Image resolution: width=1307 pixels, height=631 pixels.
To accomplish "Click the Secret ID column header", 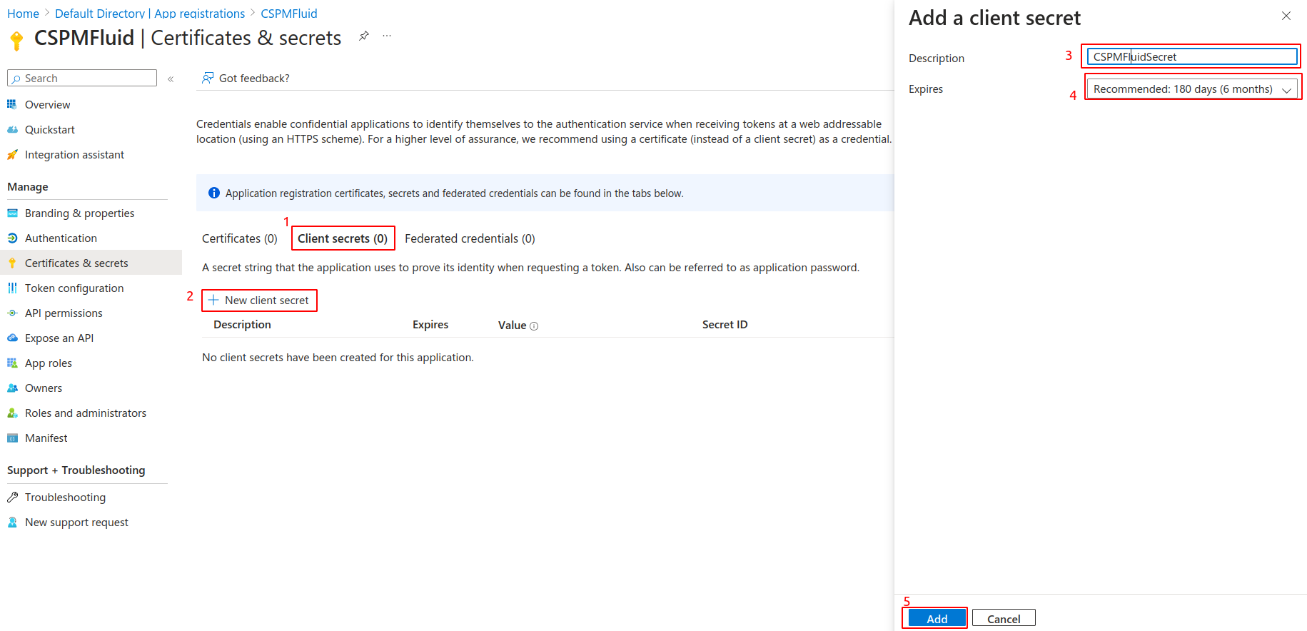I will (725, 324).
